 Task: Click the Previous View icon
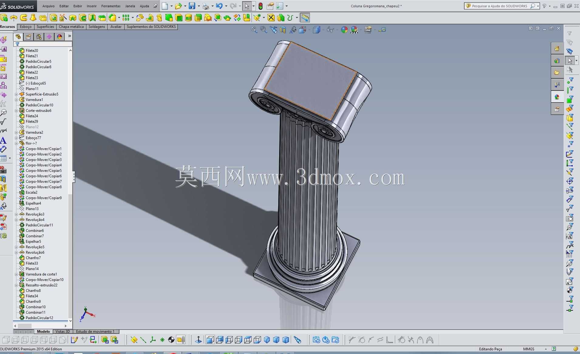pyautogui.click(x=273, y=29)
